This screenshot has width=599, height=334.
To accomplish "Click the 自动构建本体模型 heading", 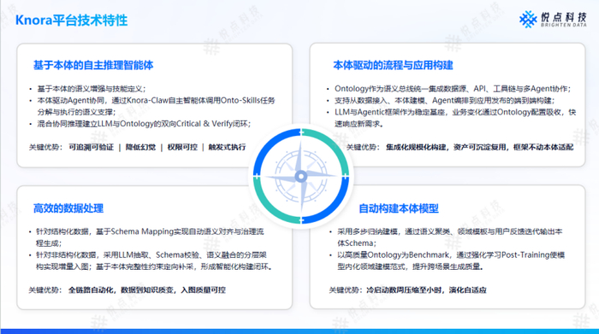I will [399, 208].
